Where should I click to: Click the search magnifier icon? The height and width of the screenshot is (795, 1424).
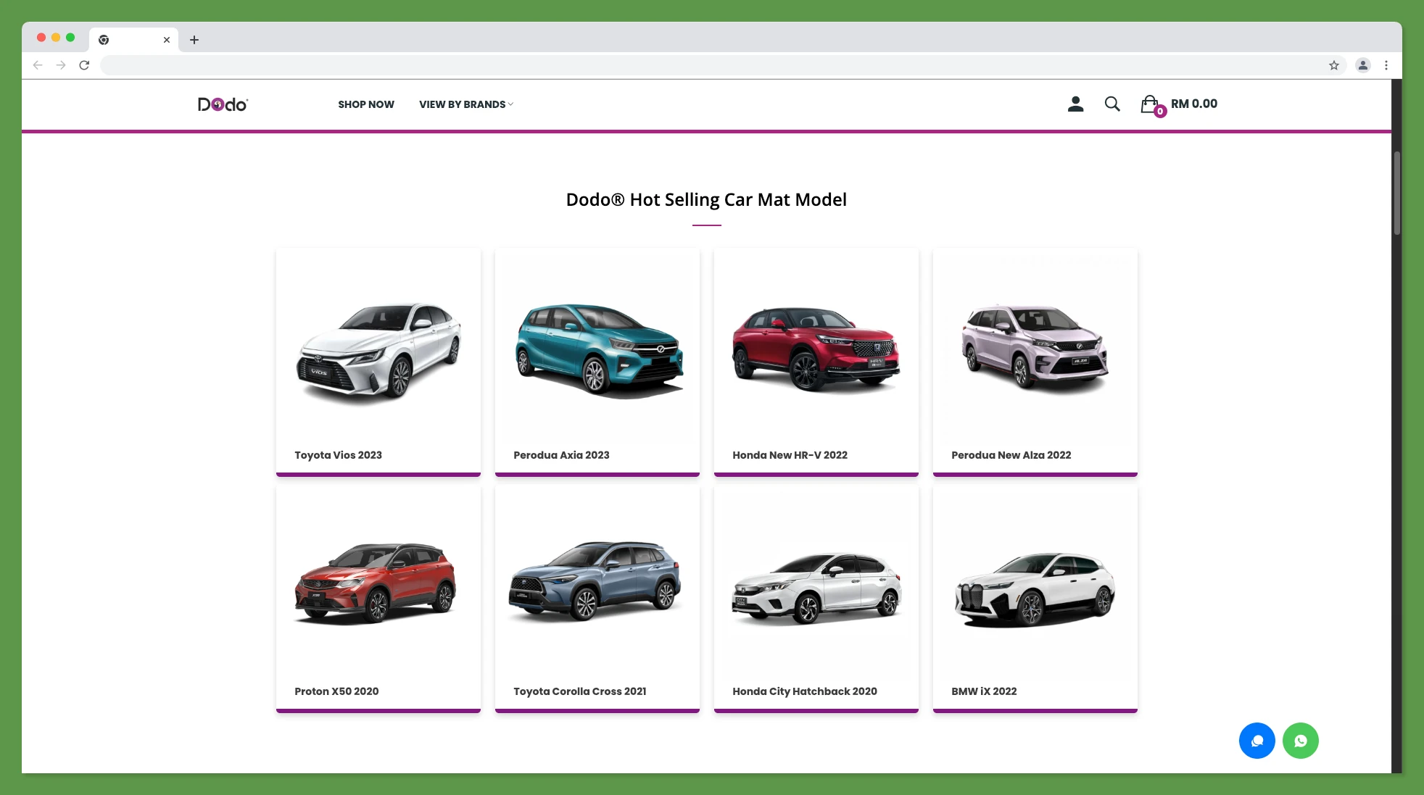(1112, 104)
